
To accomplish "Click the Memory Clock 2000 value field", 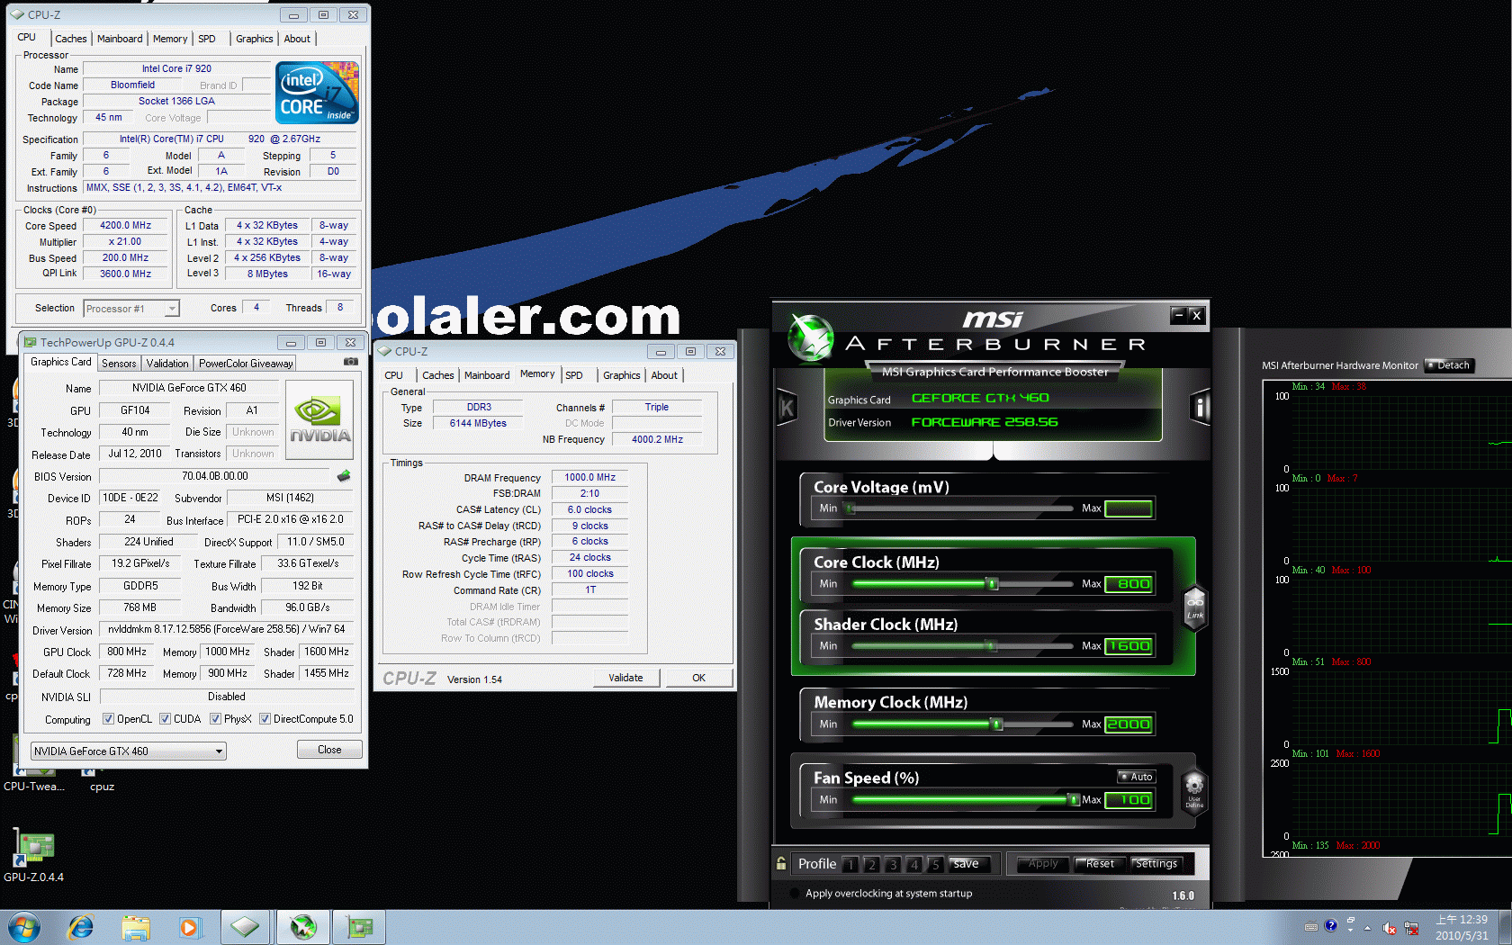I will point(1129,724).
